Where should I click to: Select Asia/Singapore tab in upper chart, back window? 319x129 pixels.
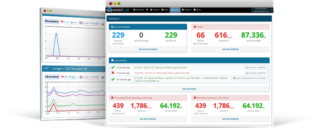tap(69, 23)
